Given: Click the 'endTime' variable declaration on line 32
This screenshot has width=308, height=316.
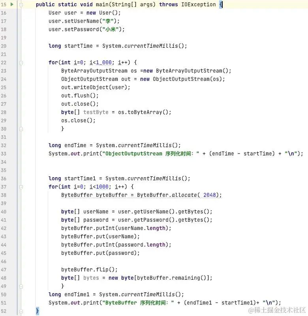Looking at the screenshot, I should [x=75, y=145].
